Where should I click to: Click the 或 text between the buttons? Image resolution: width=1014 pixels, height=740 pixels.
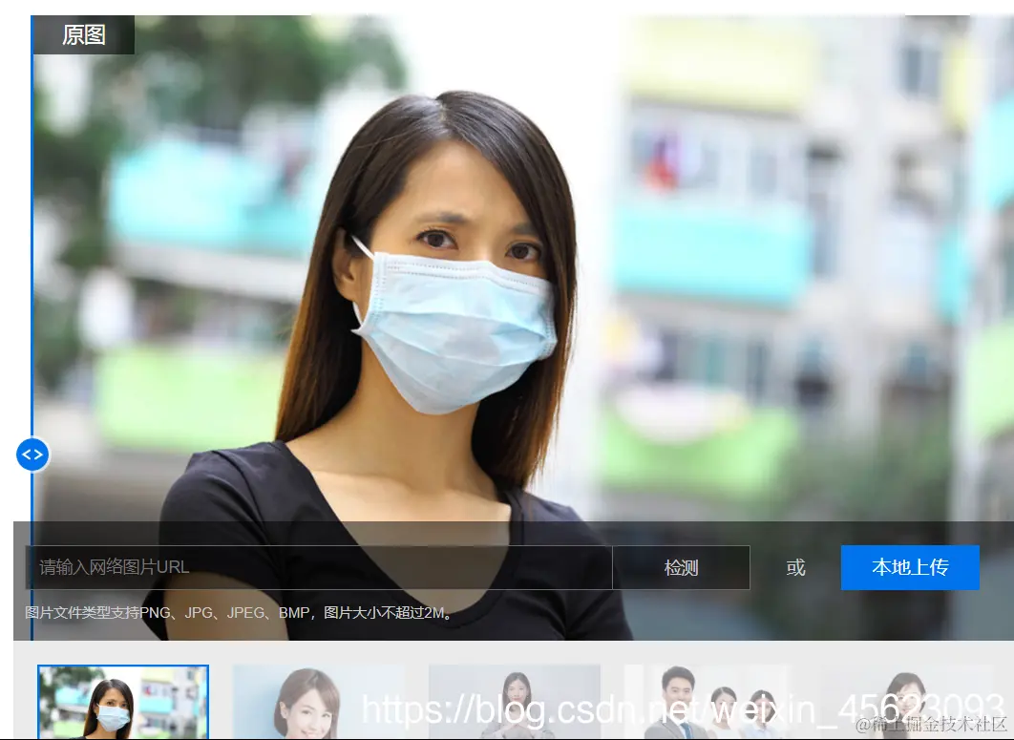click(795, 568)
